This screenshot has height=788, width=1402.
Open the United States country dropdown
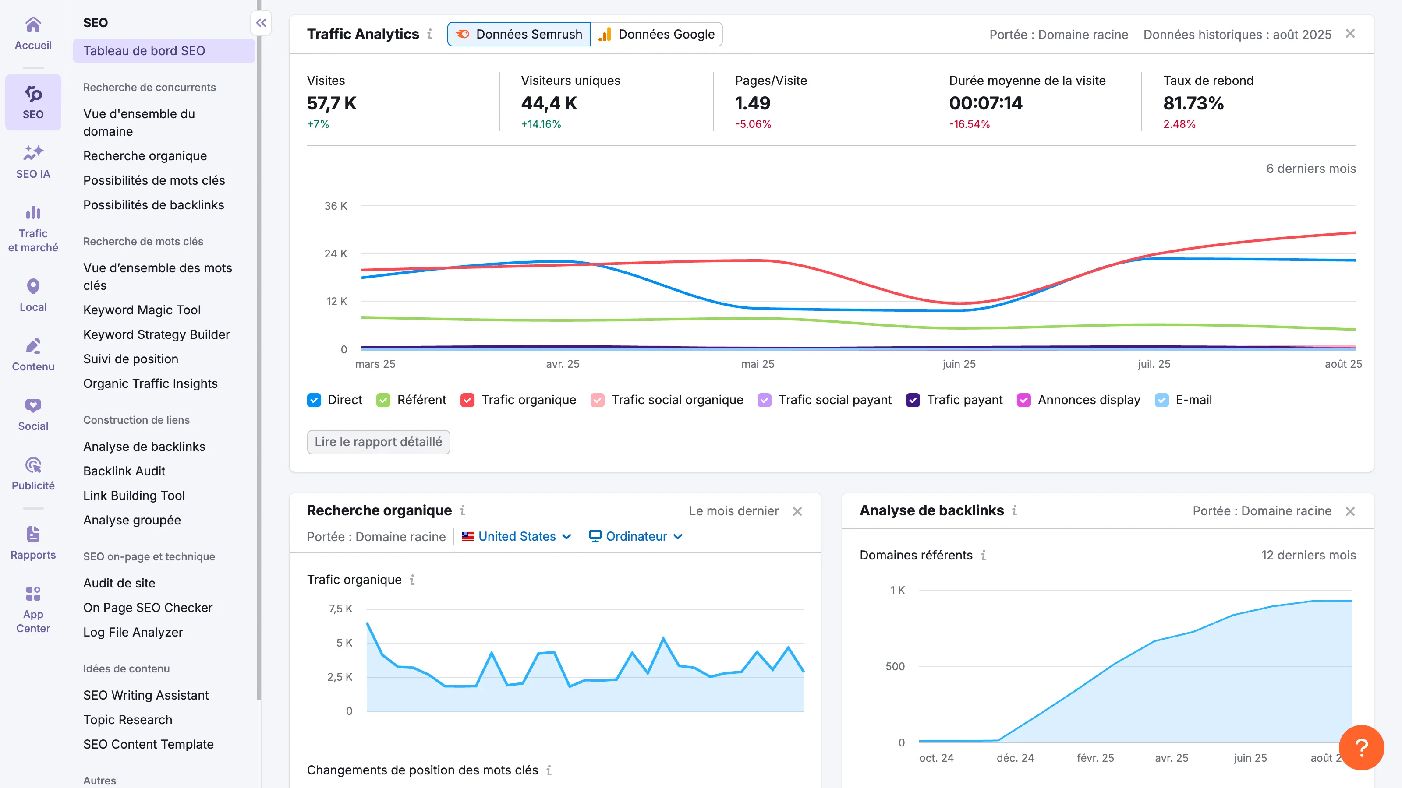pos(517,536)
